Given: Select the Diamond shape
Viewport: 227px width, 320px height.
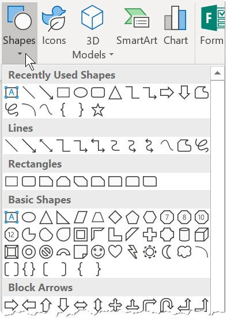Looking at the screenshot, I should click(115, 217).
